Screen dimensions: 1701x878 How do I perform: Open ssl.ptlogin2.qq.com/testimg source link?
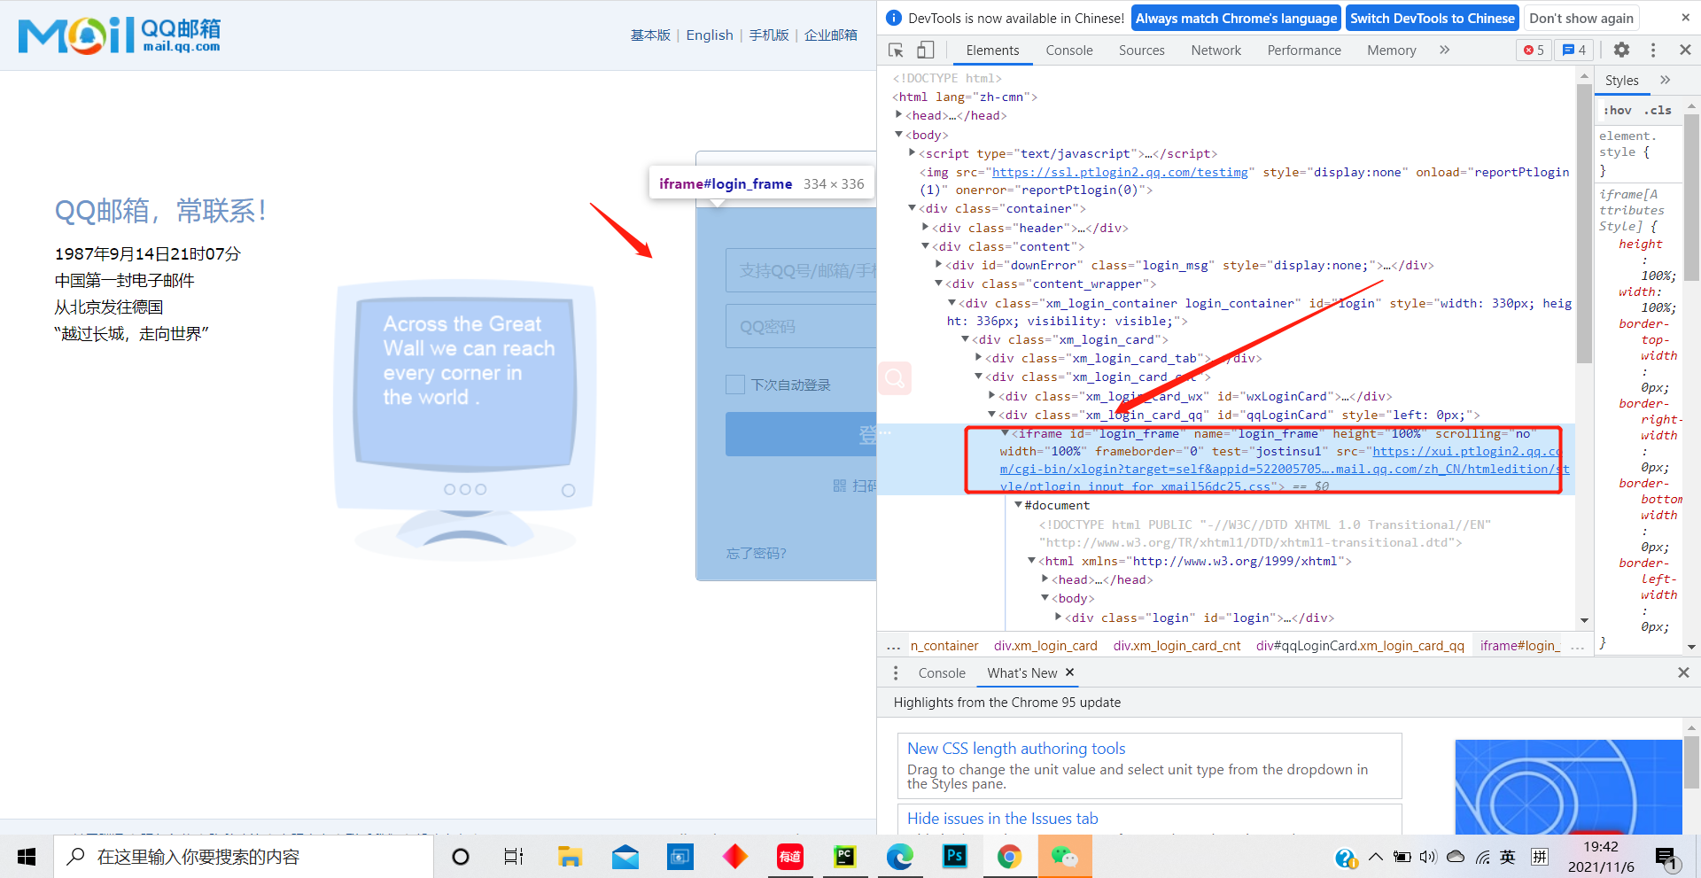[x=1120, y=172]
